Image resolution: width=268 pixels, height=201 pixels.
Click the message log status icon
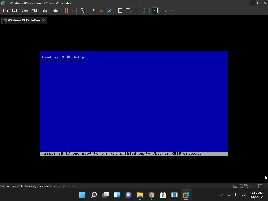click(260, 186)
